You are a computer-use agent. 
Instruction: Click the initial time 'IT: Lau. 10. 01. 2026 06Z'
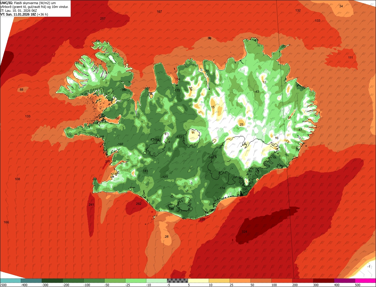[19, 10]
